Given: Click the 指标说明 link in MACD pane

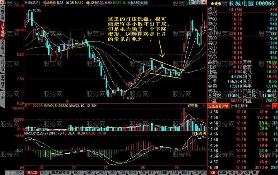Looking at the screenshot, I should [199, 133].
